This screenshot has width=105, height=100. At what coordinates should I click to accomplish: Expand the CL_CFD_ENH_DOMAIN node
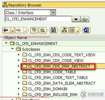tap(19, 89)
